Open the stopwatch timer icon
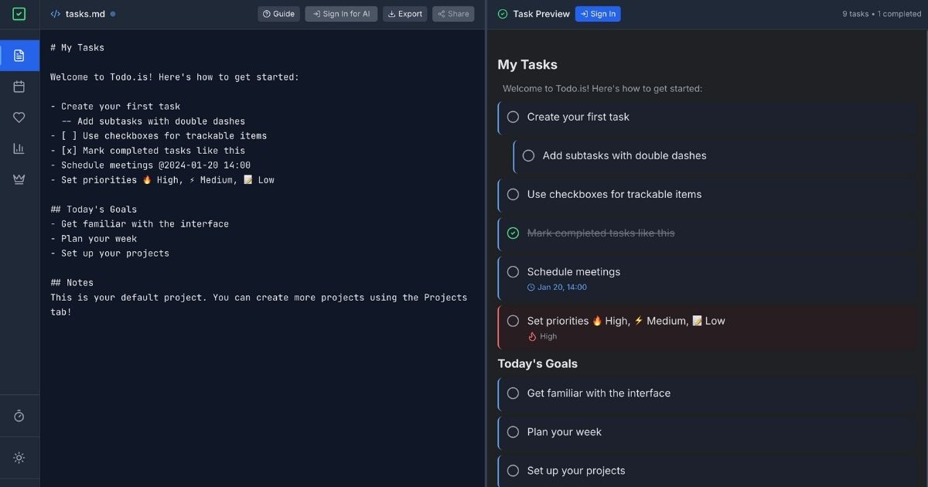The image size is (928, 487). (x=19, y=417)
